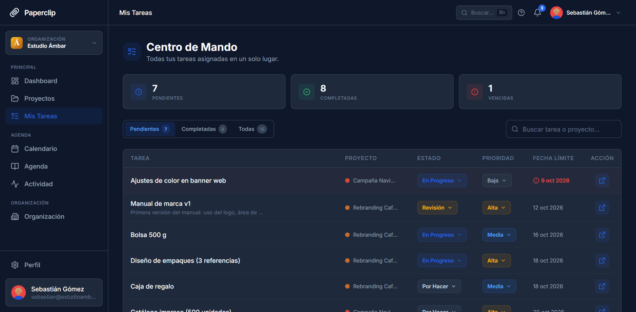Open Alta priority dropdown for Manual de marca v1

(x=496, y=208)
